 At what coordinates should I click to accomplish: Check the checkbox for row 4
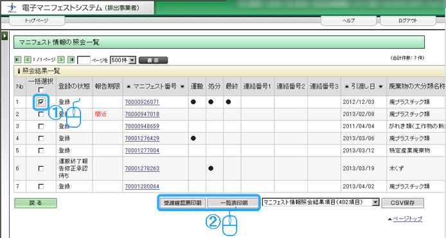(x=41, y=139)
